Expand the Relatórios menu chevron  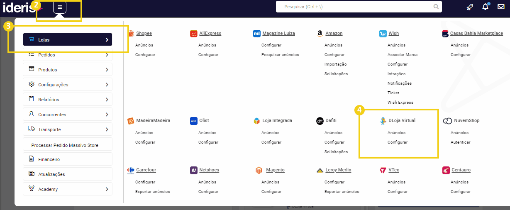pos(107,100)
